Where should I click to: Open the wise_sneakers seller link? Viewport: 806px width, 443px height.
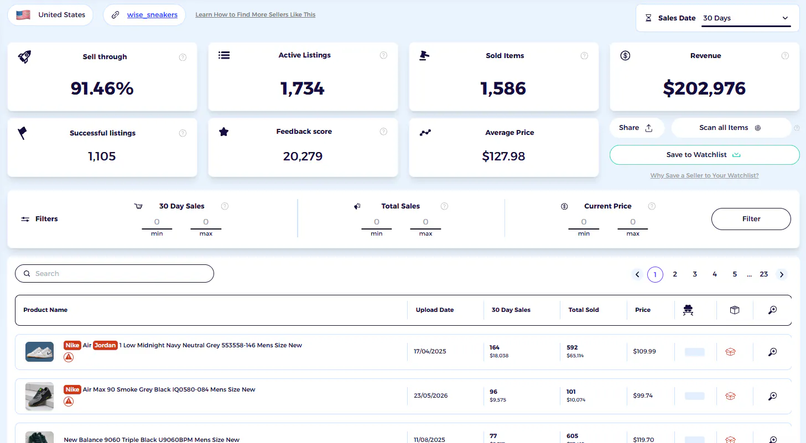point(152,15)
